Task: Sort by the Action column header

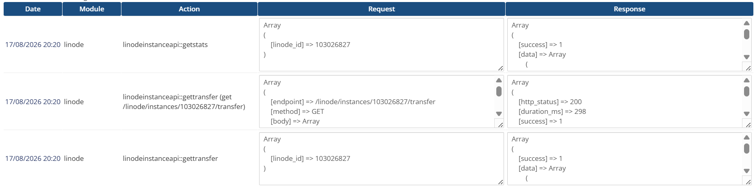Action: [x=189, y=9]
